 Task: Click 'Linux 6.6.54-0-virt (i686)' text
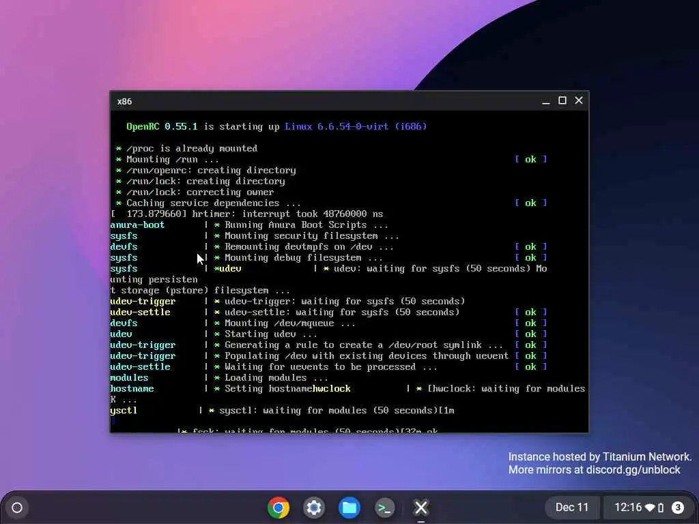click(356, 126)
